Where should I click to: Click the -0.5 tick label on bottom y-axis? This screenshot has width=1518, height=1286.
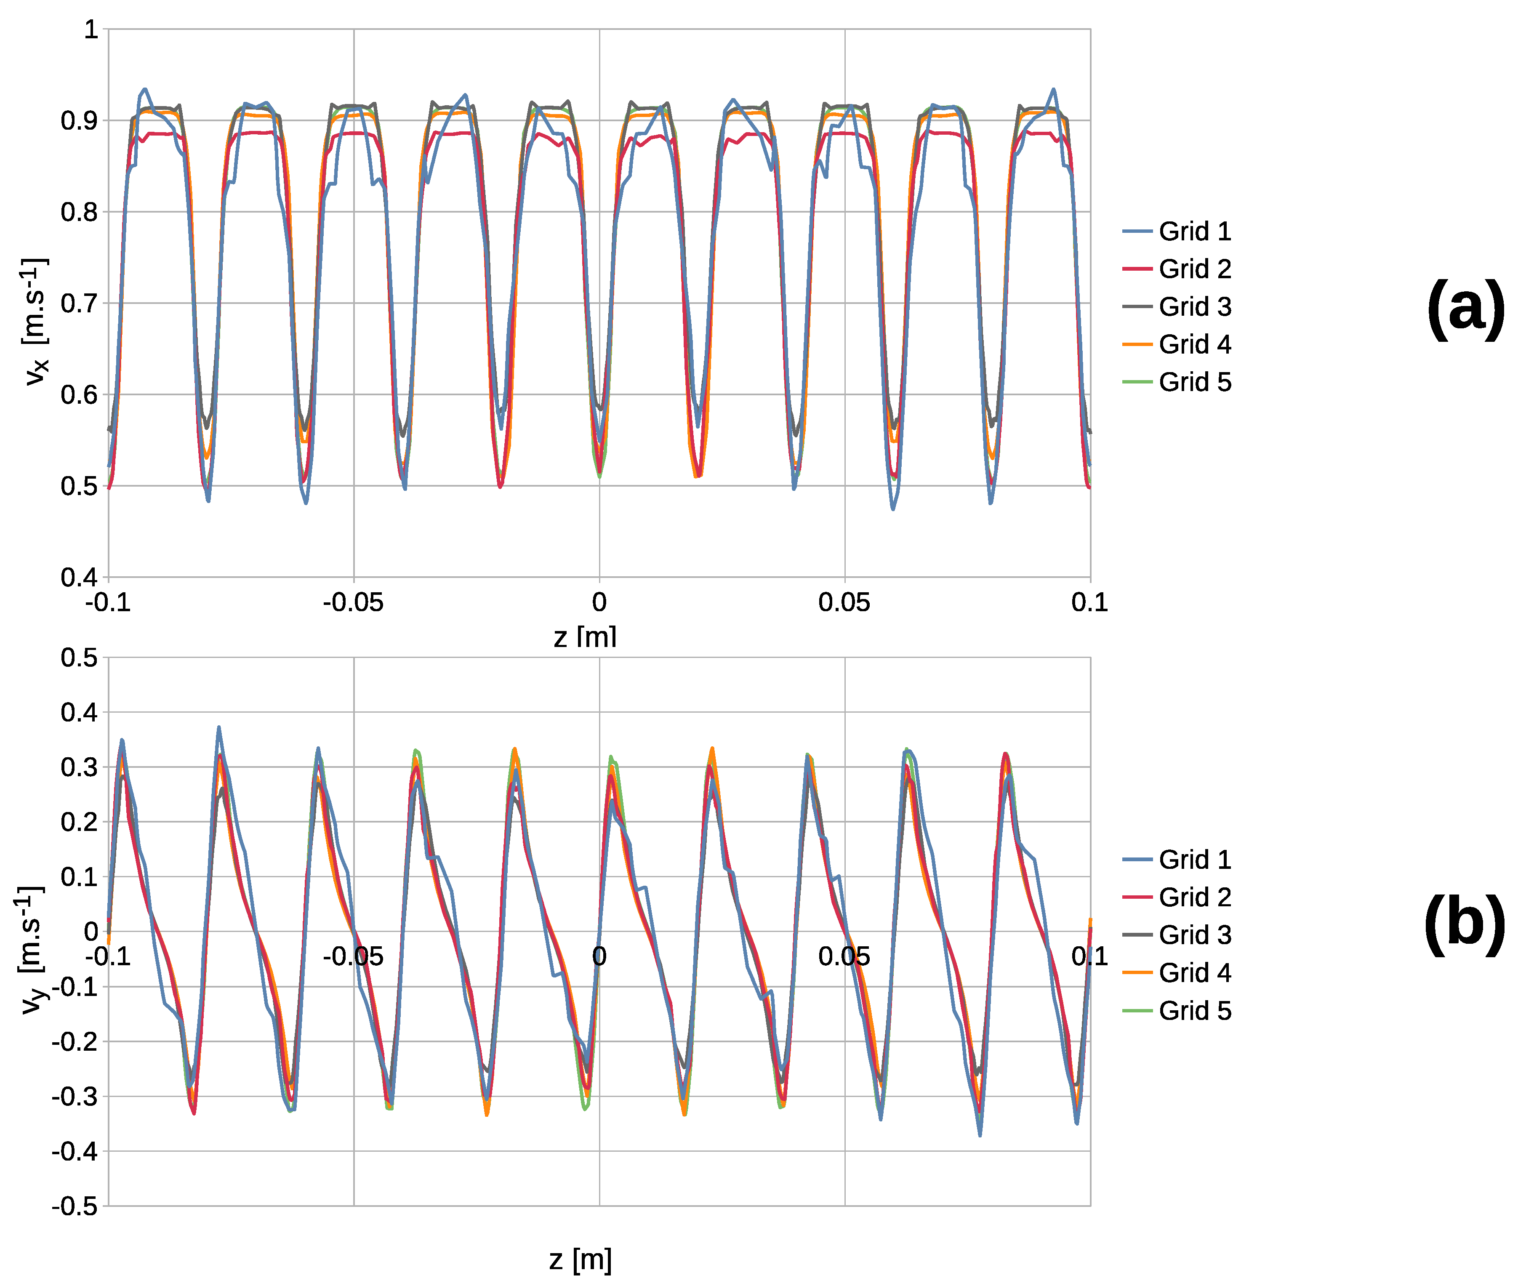point(75,1206)
